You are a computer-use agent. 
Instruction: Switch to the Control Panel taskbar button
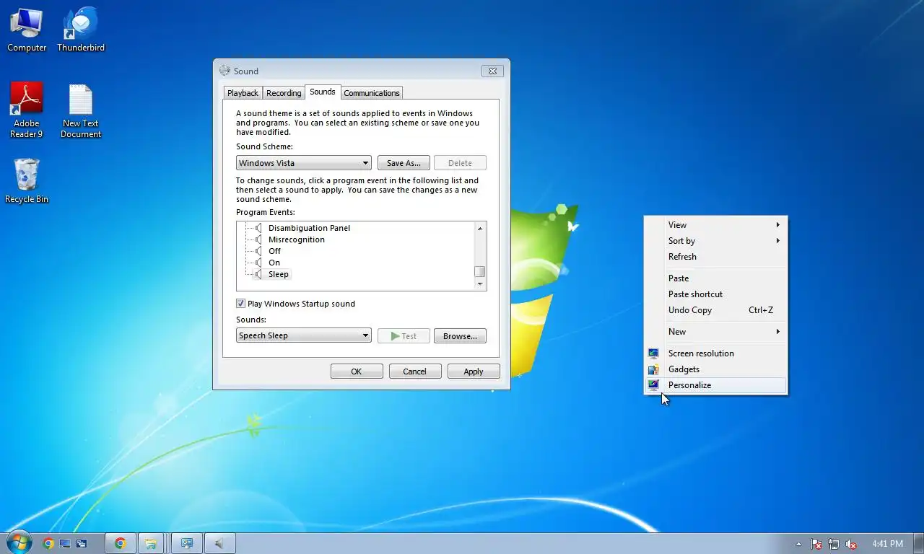tap(187, 543)
